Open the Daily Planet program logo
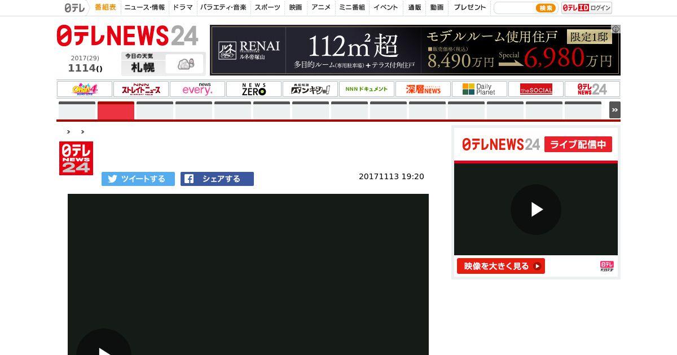 click(480, 89)
